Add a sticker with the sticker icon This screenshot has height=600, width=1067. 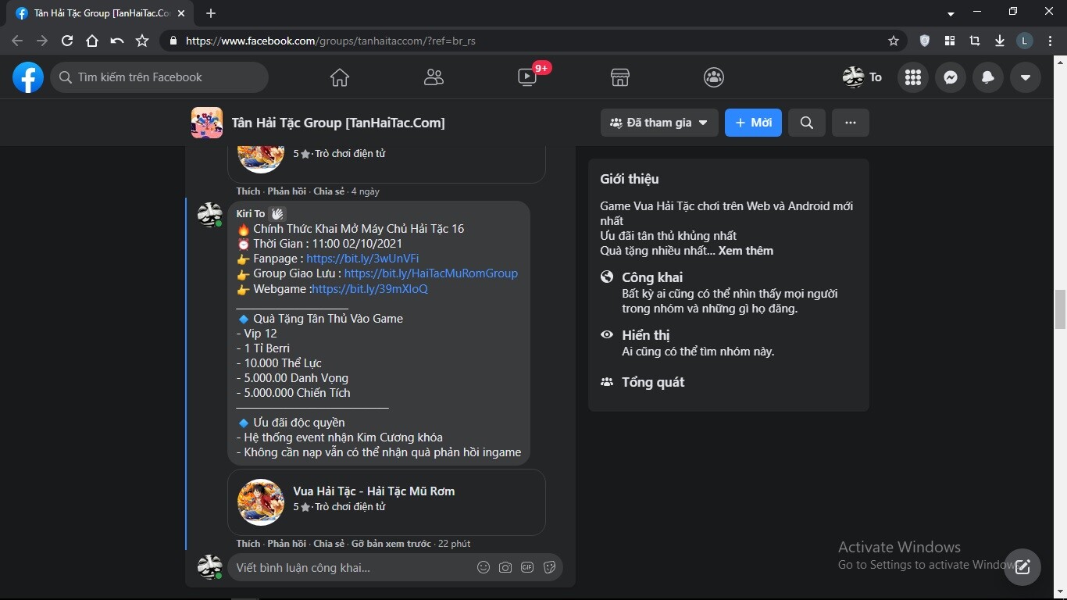click(549, 567)
